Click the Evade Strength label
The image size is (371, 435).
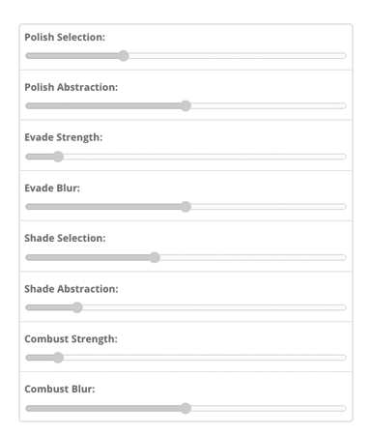[x=64, y=137]
